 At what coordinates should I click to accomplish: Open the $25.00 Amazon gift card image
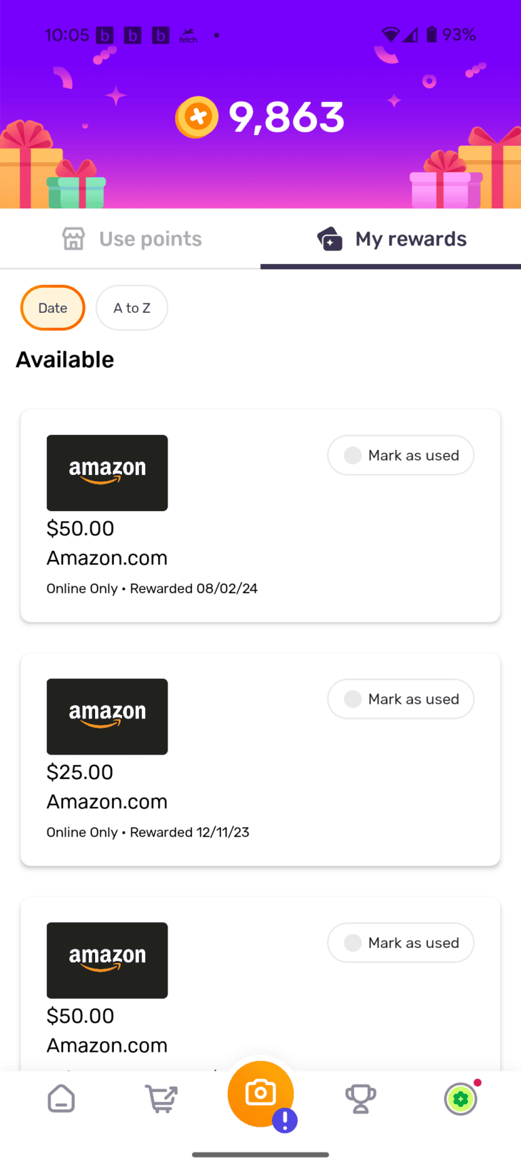(107, 717)
